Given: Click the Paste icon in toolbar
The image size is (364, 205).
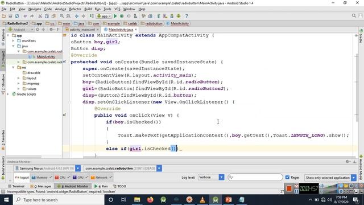Looking at the screenshot, I should [x=53, y=16].
